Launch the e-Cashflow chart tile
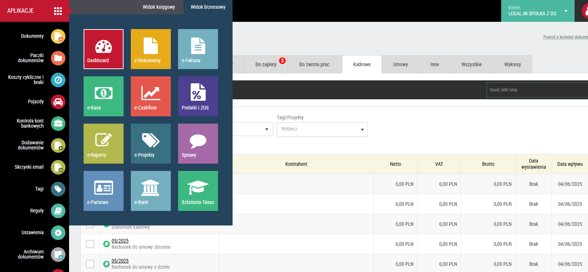This screenshot has width=588, height=272. point(151,96)
